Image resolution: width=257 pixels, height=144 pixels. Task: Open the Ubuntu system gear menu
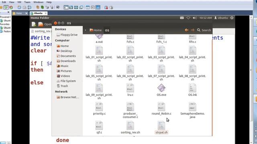tap(232, 18)
